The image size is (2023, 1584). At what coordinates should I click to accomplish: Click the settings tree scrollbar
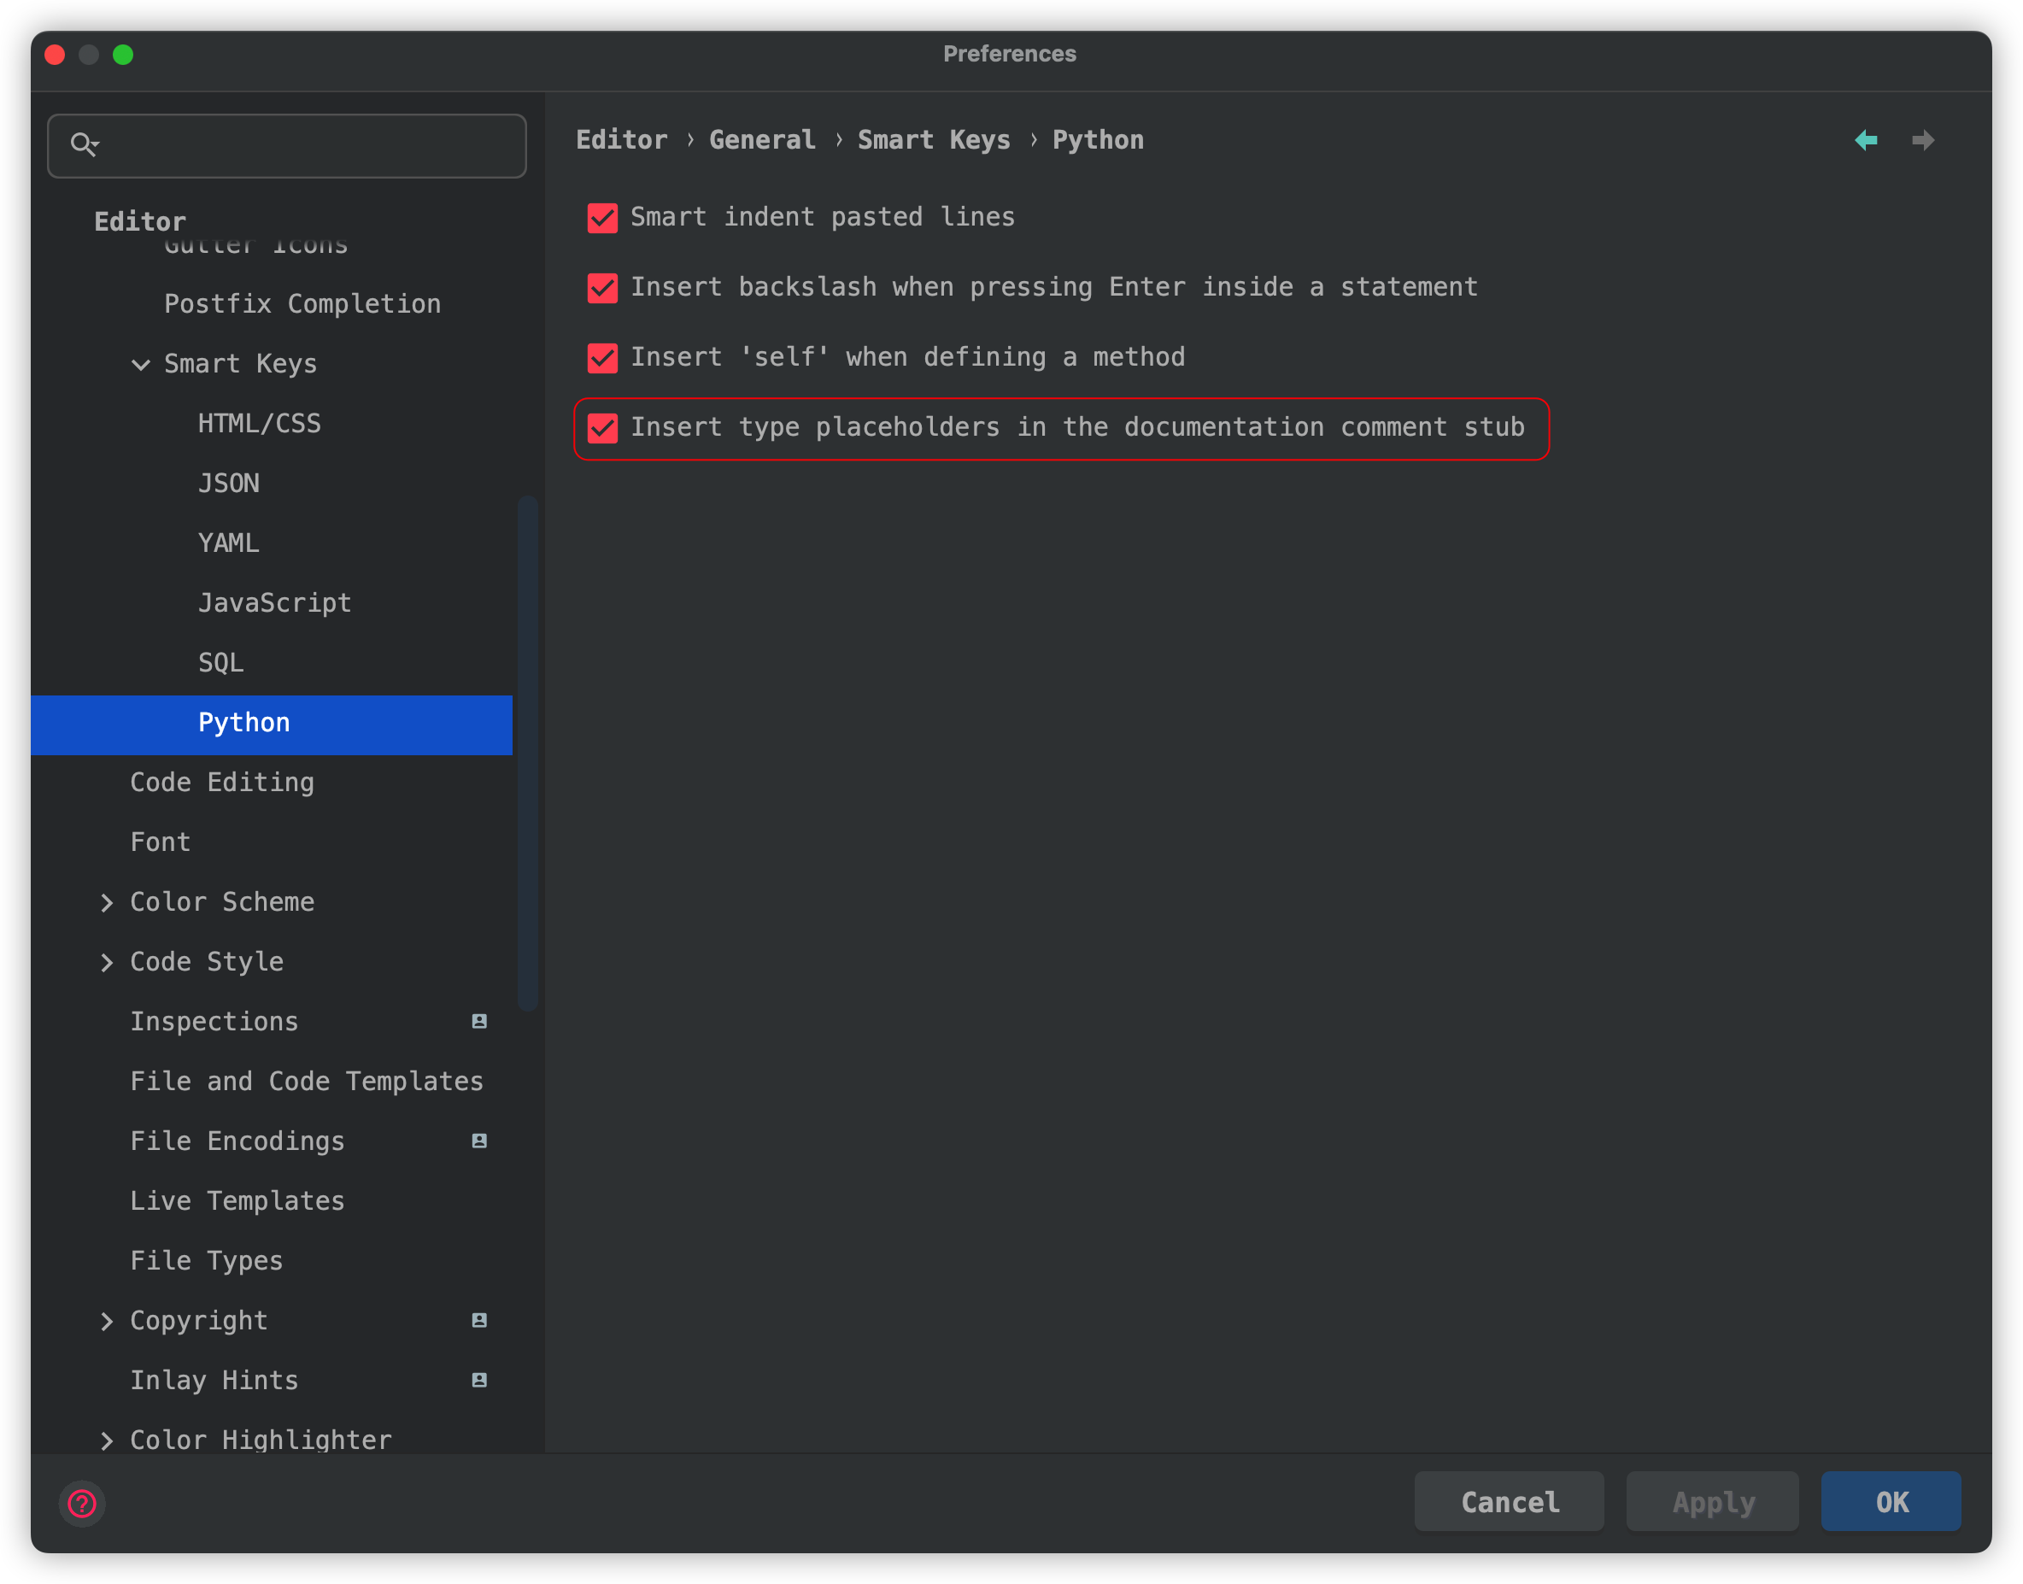click(x=528, y=751)
